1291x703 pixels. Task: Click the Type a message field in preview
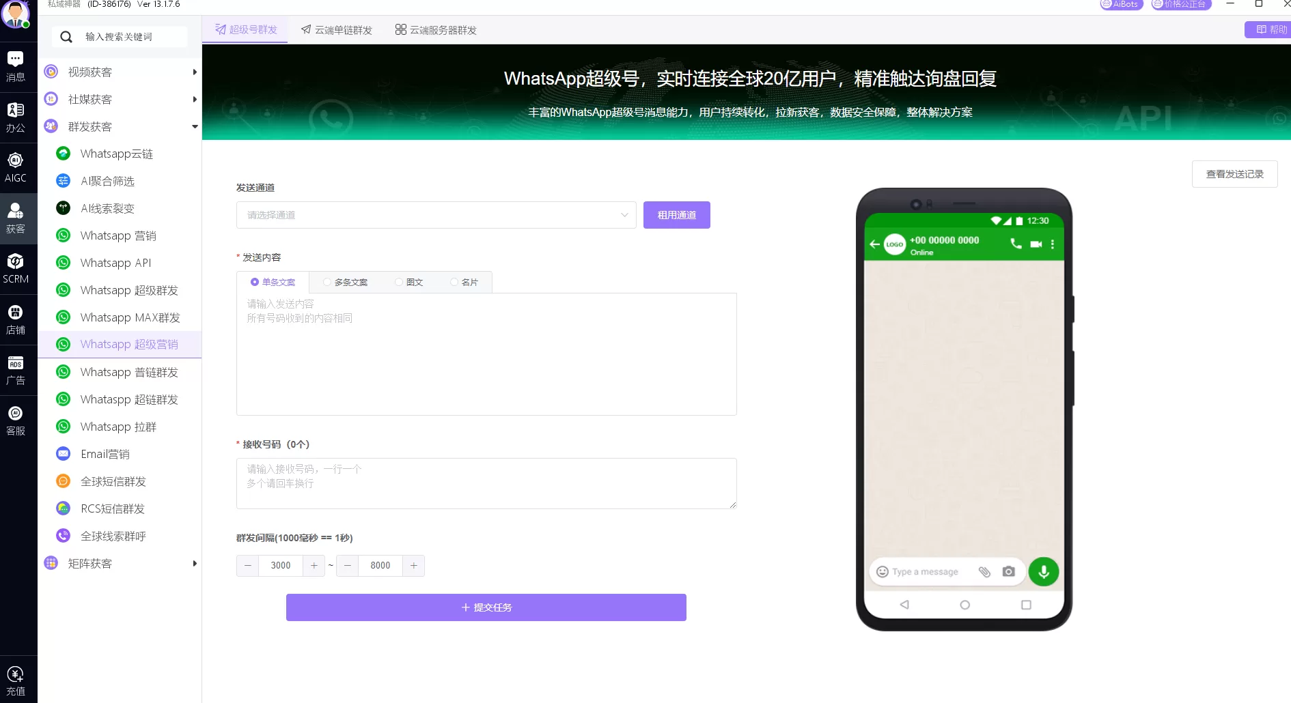[925, 572]
